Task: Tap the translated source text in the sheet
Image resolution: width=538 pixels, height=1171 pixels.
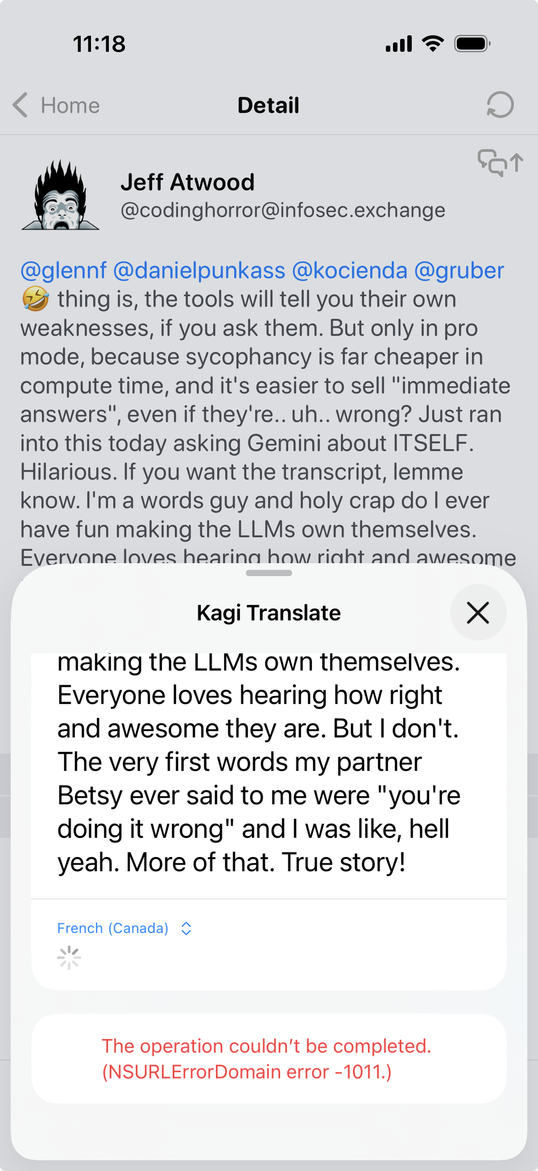Action: pos(259,761)
